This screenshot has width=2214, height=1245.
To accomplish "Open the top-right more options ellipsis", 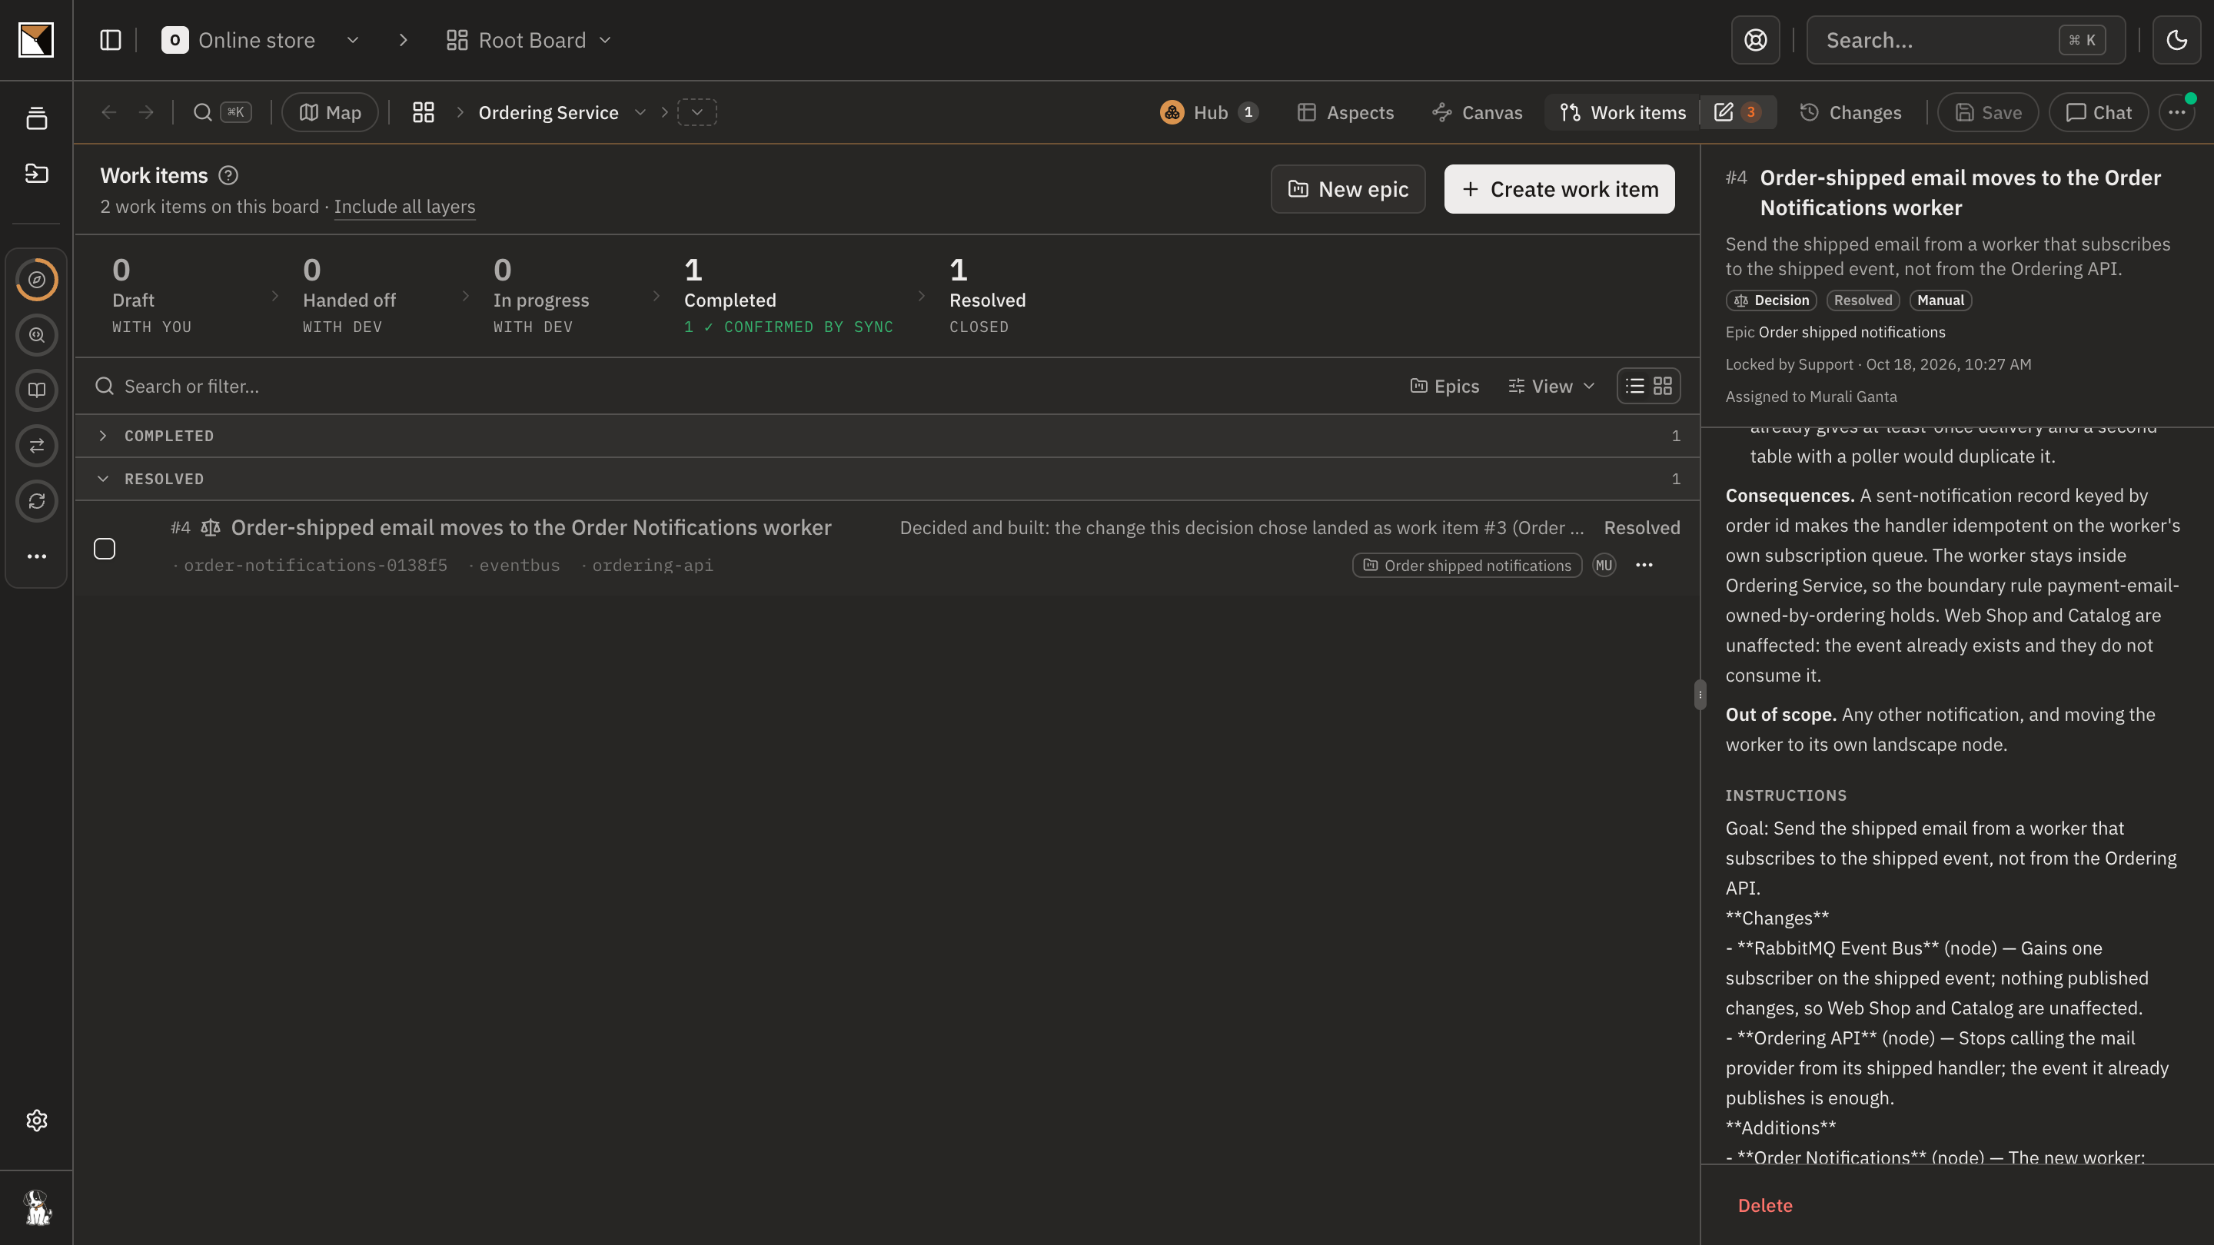I will [2177, 112].
